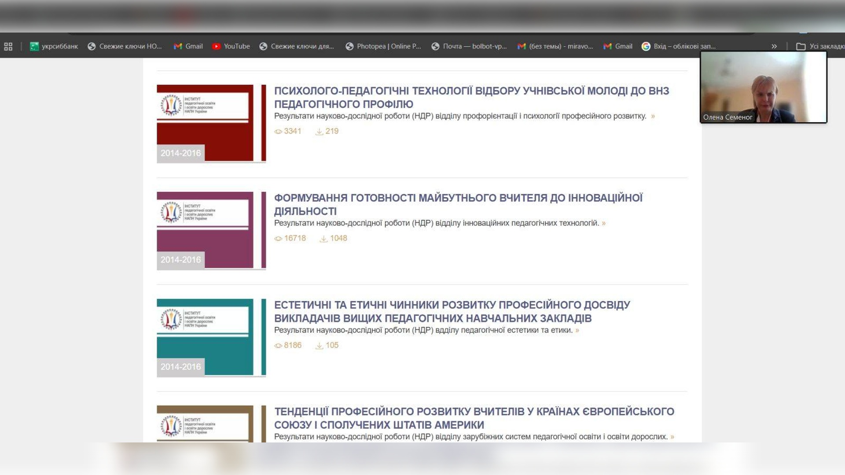The width and height of the screenshot is (845, 475).
Task: Click the Олена Семеног video tile
Action: 763,87
